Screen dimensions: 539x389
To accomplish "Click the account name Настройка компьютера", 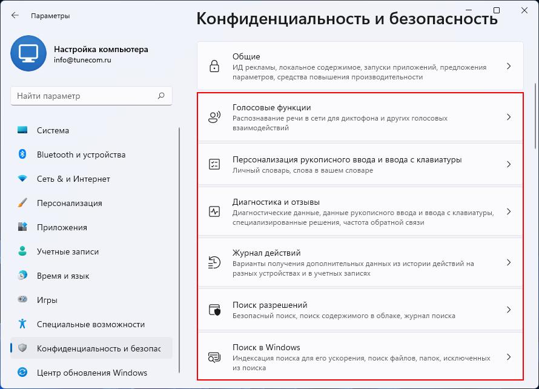I will (x=101, y=49).
